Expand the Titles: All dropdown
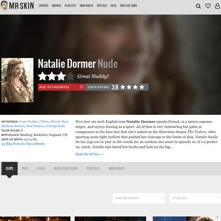The height and width of the screenshot is (221, 221). (195, 198)
